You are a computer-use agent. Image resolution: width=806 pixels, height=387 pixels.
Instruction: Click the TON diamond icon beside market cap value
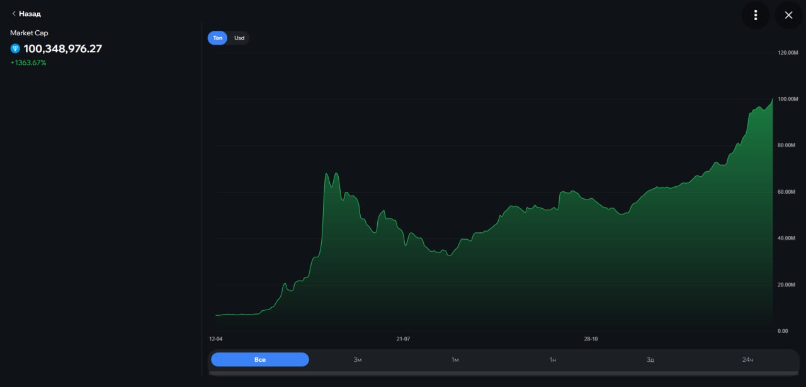click(x=15, y=49)
